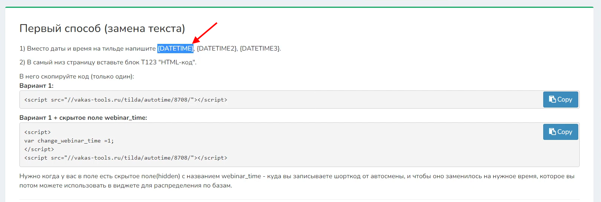Click the last script src line in second block
The width and height of the screenshot is (601, 202).
click(x=126, y=158)
